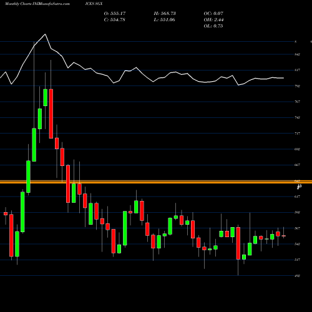Click the 'OH: 2.44' value
The image size is (312, 312).
coord(213,20)
